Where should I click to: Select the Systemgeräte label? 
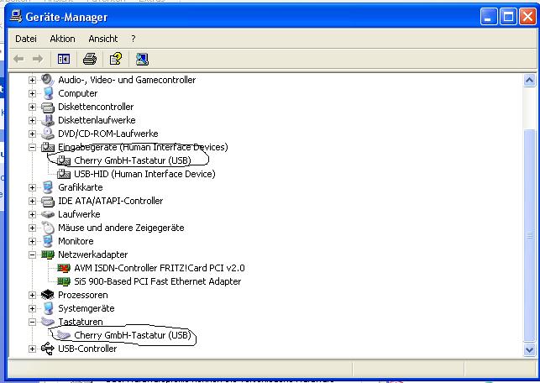point(87,308)
